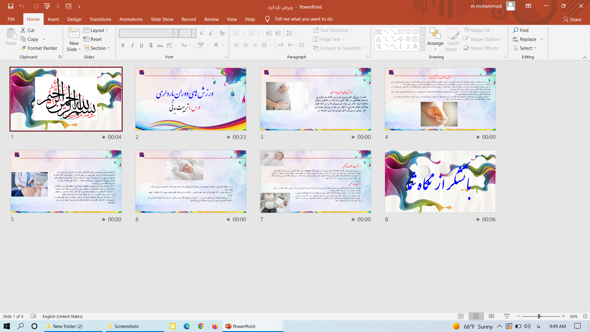590x332 pixels.
Task: Select slide 8 thumbnail
Action: coord(440,181)
